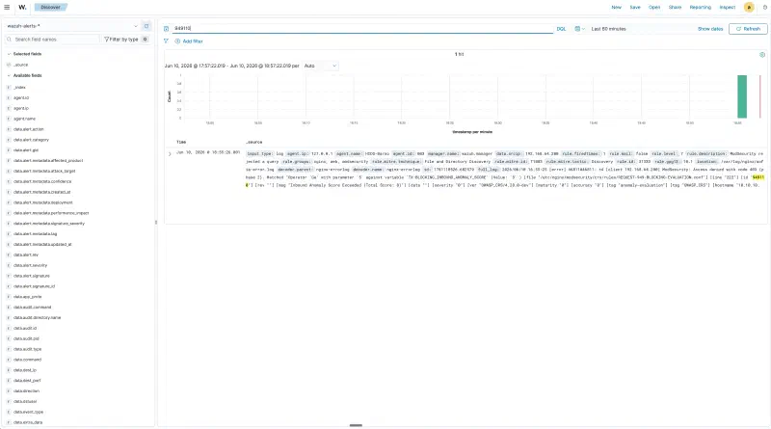The image size is (771, 429).
Task: Click the horizontal scrollbar thumb at bottom
Action: click(356, 425)
